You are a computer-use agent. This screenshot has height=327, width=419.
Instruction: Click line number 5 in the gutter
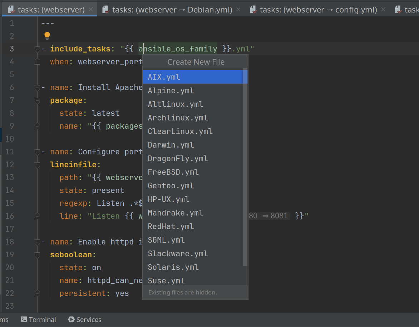12,75
